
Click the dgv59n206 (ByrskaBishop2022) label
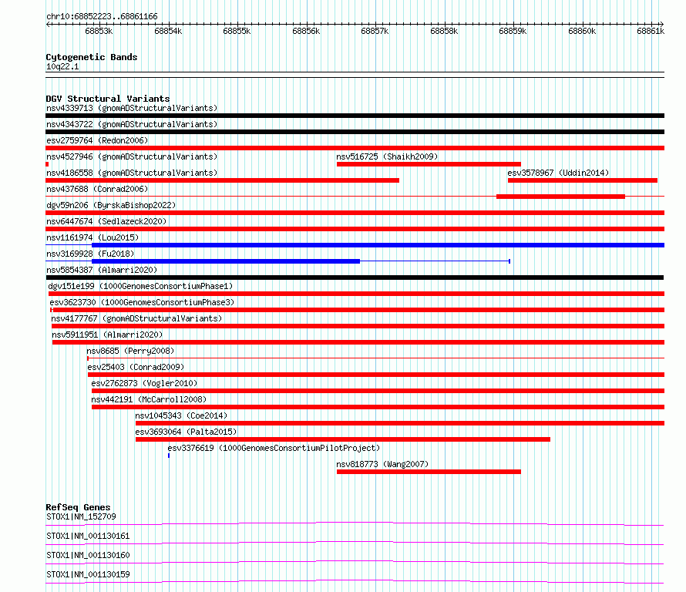(x=111, y=205)
